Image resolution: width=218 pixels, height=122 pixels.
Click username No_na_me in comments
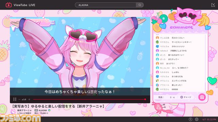[x=165, y=68]
